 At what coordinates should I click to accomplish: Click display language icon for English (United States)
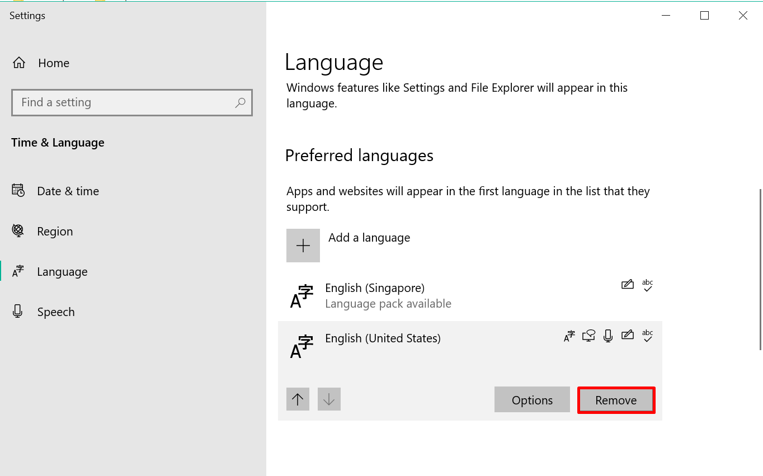(569, 336)
